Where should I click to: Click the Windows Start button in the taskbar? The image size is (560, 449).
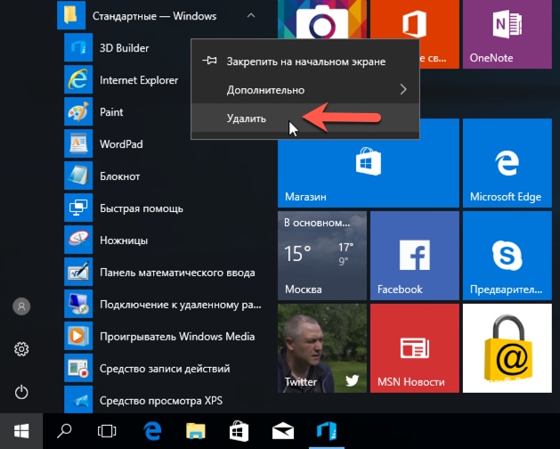21,431
